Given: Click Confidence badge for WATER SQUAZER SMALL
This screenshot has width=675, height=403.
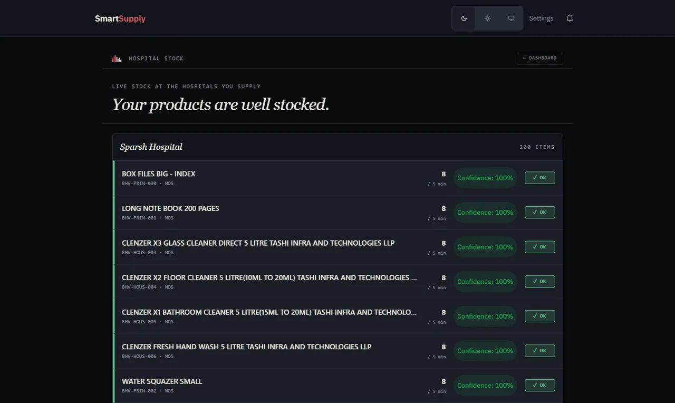Looking at the screenshot, I should 485,385.
